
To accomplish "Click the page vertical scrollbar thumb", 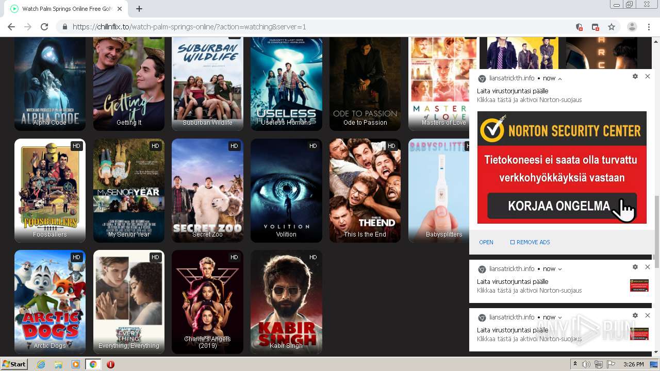I will [x=656, y=232].
